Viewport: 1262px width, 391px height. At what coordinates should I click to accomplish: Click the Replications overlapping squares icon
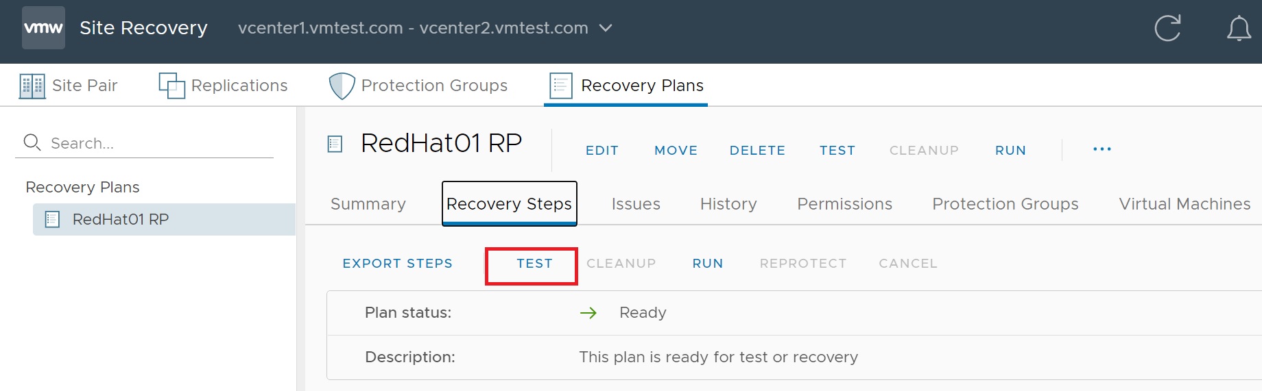click(x=171, y=86)
